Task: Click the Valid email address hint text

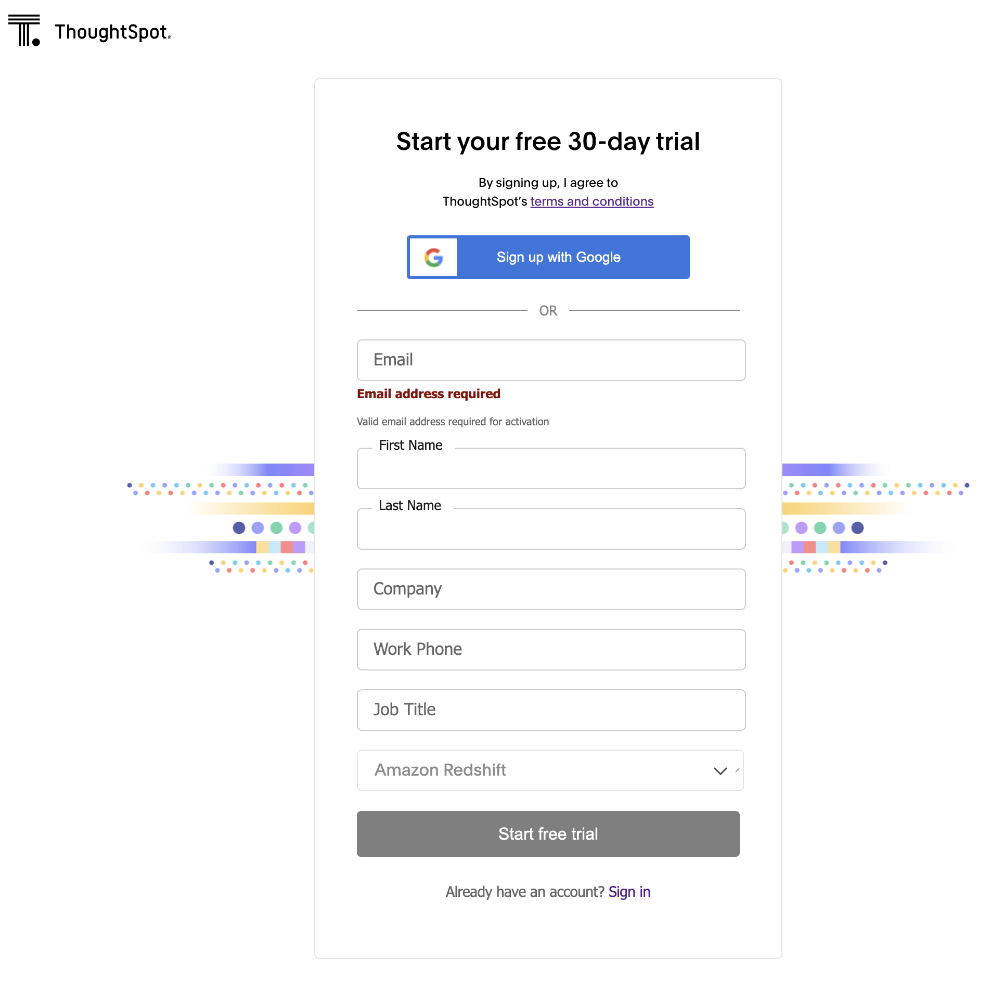Action: coord(453,422)
